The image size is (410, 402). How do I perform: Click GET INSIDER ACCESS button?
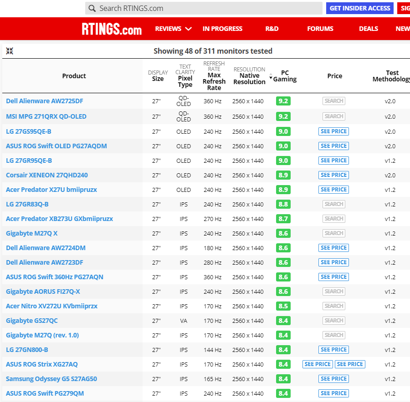[x=360, y=8]
